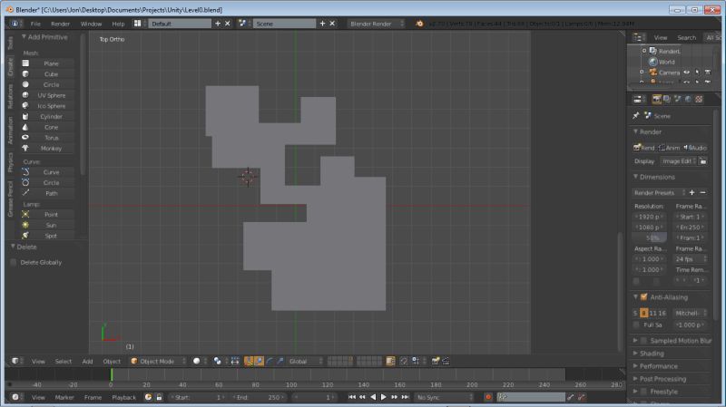Click the Blender logo in header
Image resolution: width=726 pixels, height=407 pixels.
point(419,24)
